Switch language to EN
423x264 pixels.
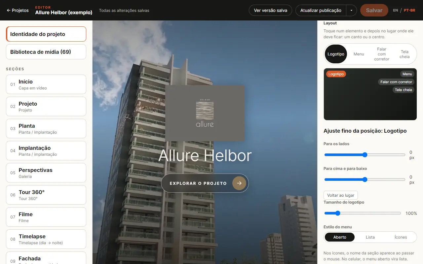point(396,10)
